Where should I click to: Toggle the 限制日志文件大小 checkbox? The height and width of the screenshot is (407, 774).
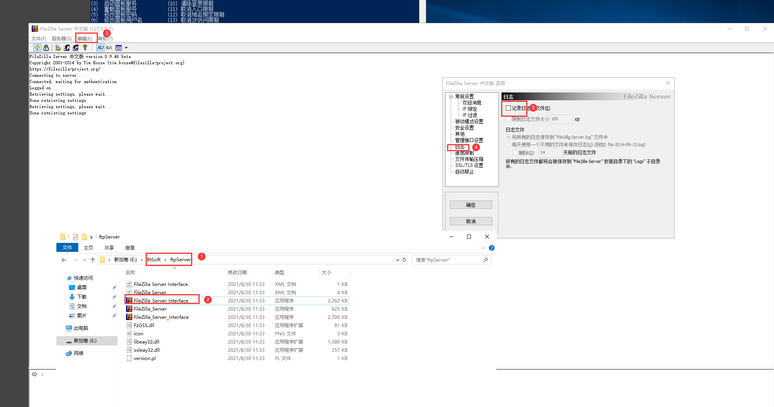(x=508, y=119)
